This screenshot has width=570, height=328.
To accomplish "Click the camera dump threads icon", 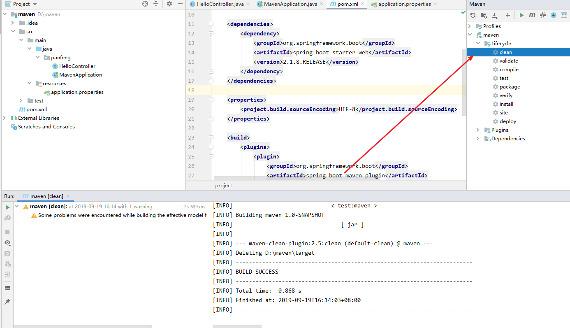I will 7,254.
